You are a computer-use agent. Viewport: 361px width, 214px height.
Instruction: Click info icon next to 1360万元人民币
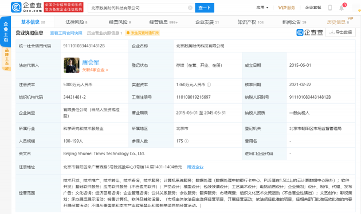(x=209, y=84)
